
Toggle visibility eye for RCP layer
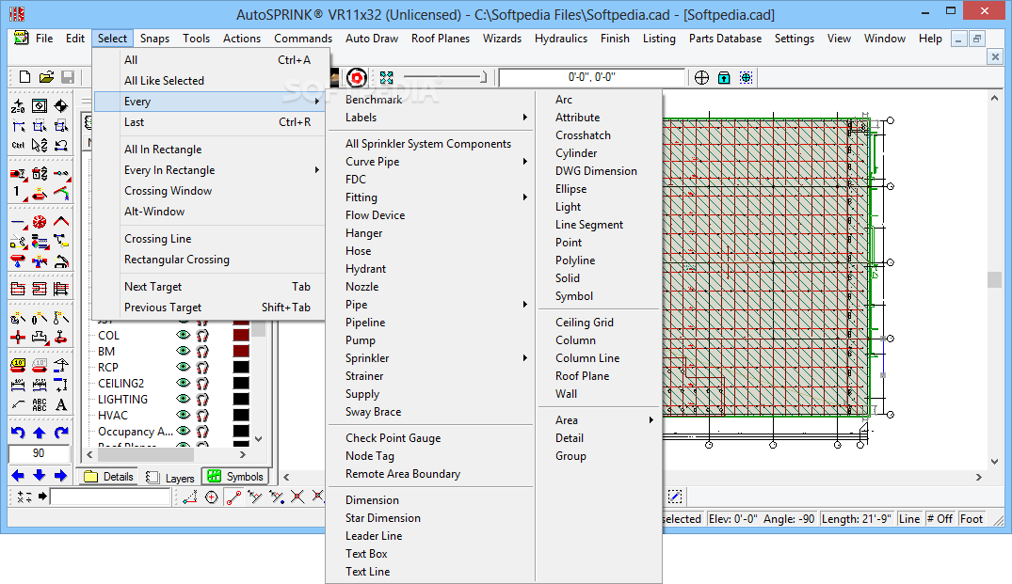click(x=184, y=367)
